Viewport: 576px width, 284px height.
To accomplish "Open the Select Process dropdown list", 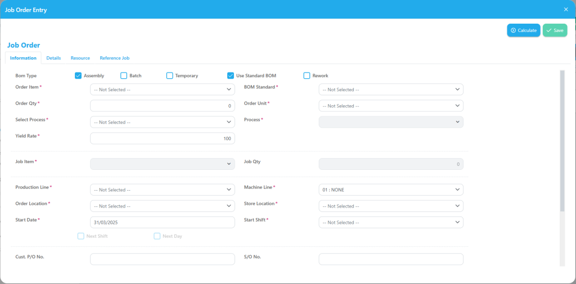I will coord(163,122).
